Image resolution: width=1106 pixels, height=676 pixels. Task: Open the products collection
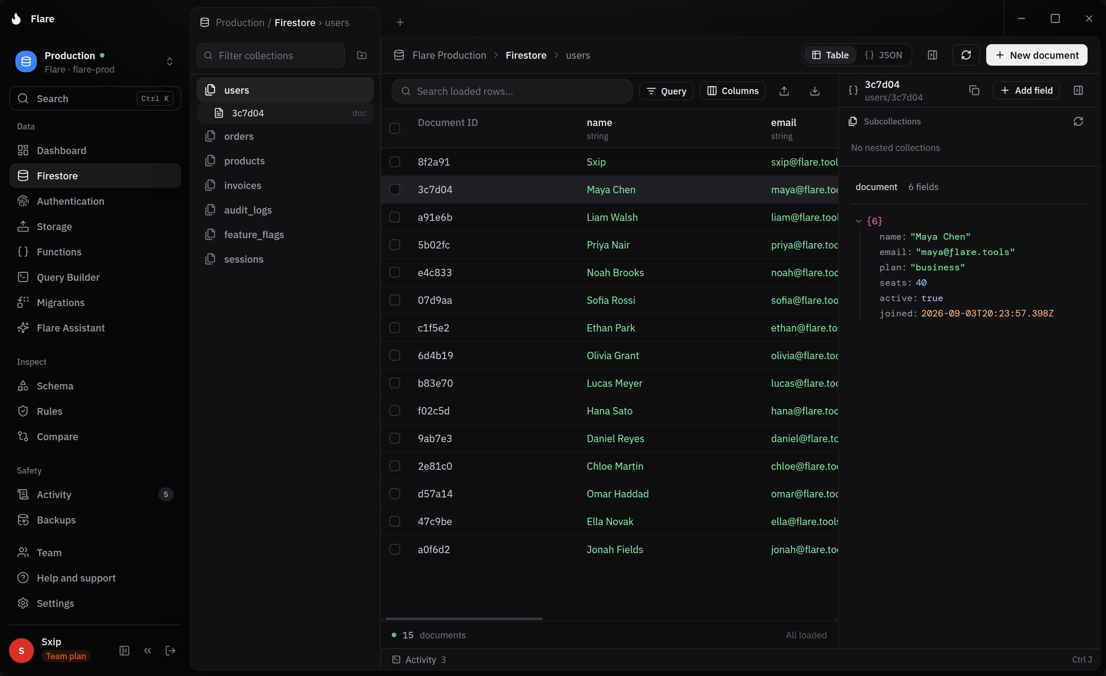point(285,161)
